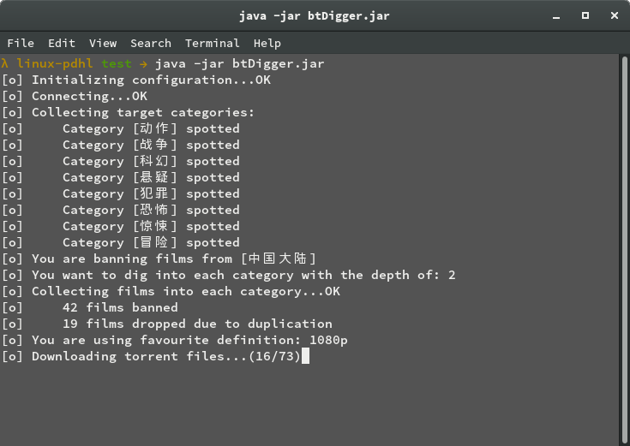Click the 'java -jar btDigger.jar' command text
Image resolution: width=630 pixels, height=446 pixels.
pos(239,64)
